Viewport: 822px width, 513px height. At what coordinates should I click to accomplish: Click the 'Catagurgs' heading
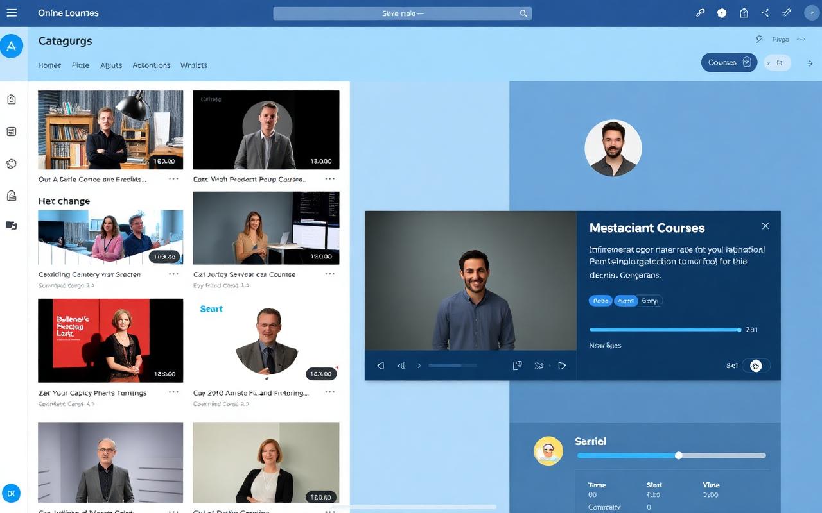[x=65, y=41]
